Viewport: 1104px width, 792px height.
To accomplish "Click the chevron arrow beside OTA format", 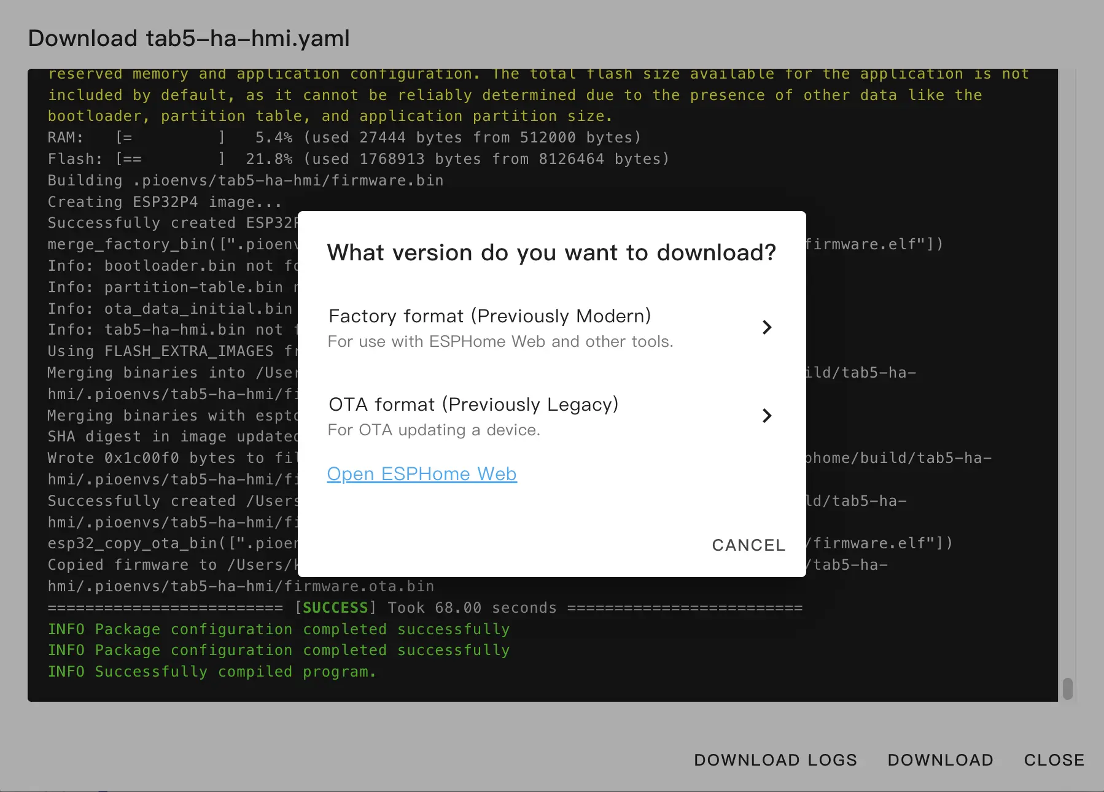I will [766, 416].
